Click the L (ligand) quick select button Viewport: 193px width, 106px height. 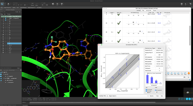[16, 5]
